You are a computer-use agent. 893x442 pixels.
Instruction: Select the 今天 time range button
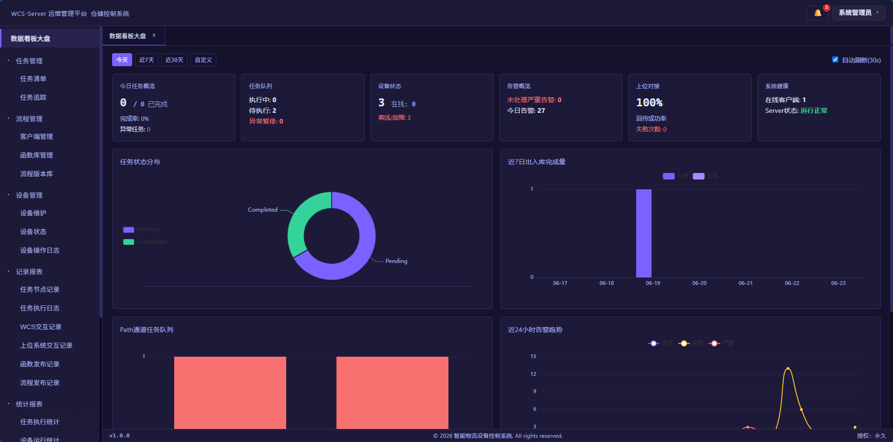(122, 60)
